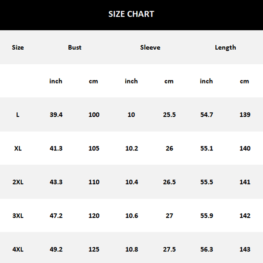Click the 125 bust cm value
The height and width of the screenshot is (263, 263).
click(x=94, y=249)
